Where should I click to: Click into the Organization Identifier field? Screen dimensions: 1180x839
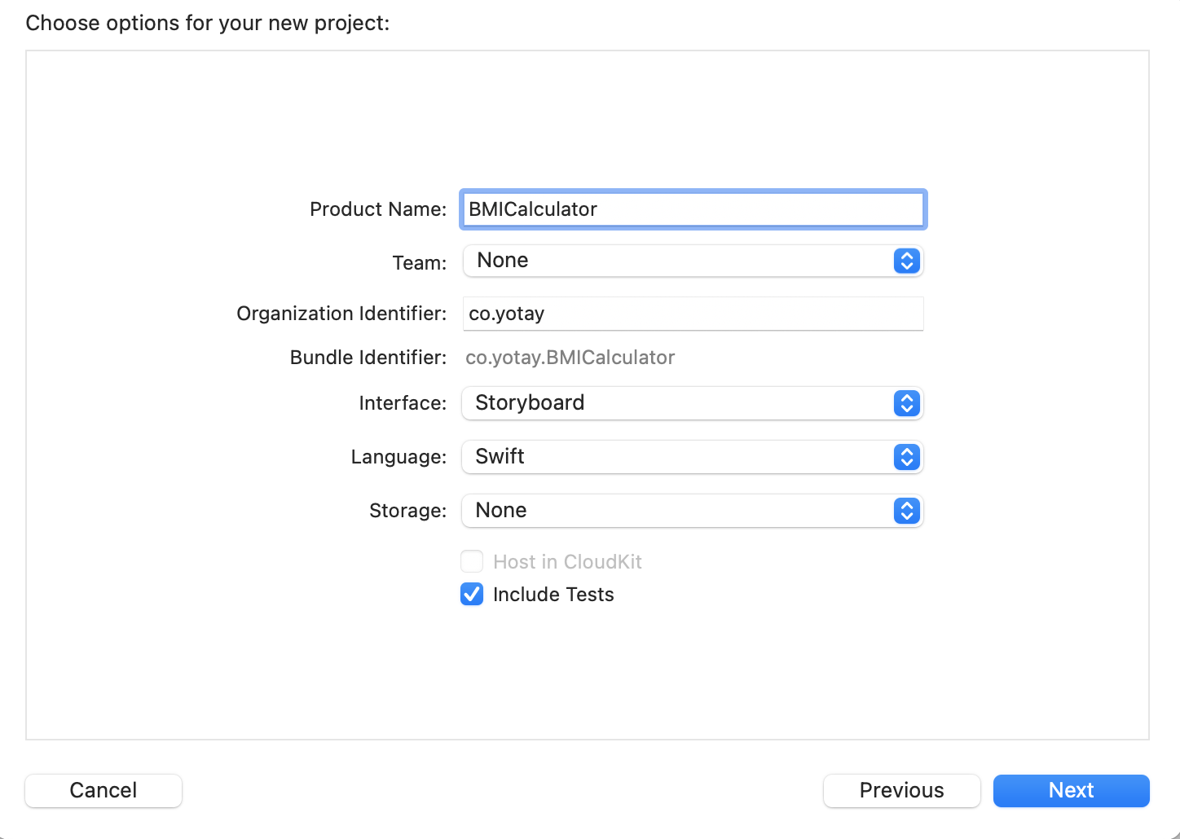(x=693, y=314)
